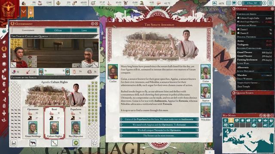Select the highlighted temple map mode icon
The width and height of the screenshot is (275, 154).
(231, 120)
